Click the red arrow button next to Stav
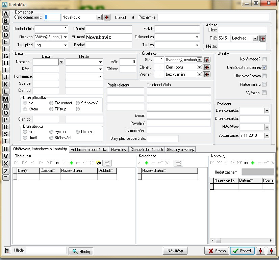Image resolution: width=279 pixels, height=260 pixels. 207,60
